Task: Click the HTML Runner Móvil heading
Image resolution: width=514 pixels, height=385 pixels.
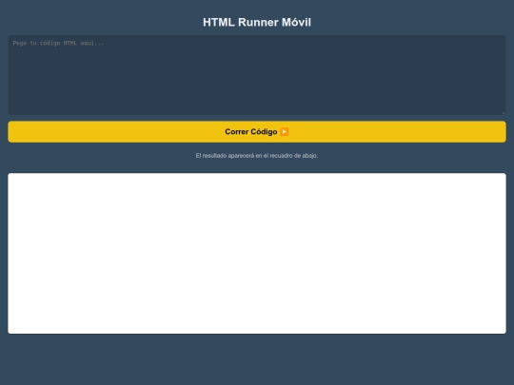Action: pyautogui.click(x=257, y=22)
